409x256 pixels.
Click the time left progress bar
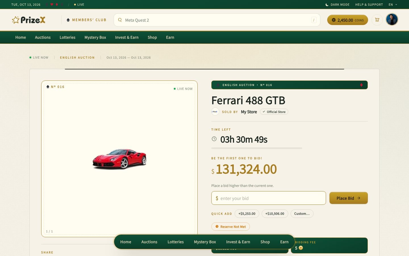tap(257, 148)
